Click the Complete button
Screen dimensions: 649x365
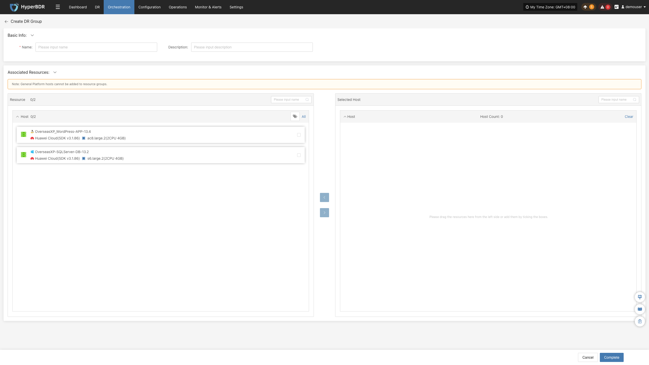click(611, 357)
